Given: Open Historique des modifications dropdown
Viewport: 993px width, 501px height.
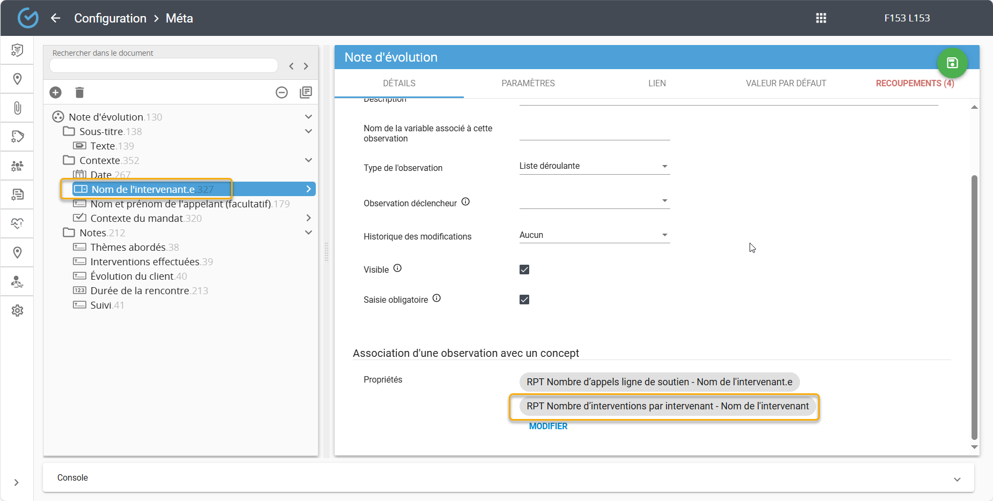Looking at the screenshot, I should tap(594, 235).
